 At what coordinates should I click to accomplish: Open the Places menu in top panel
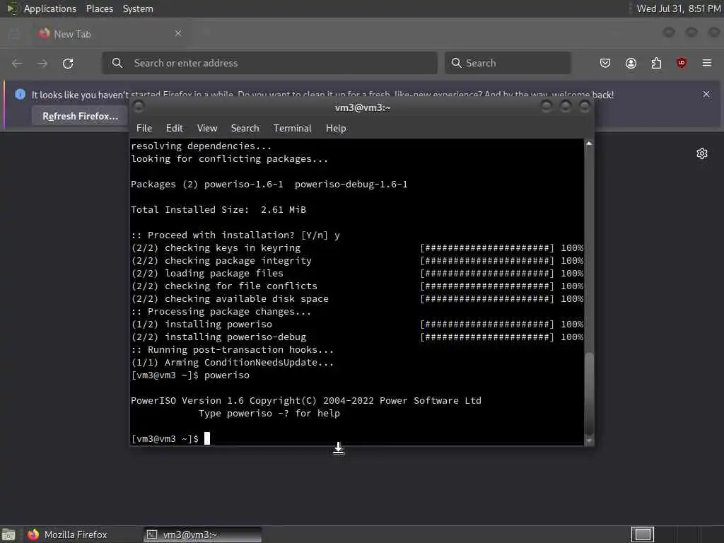99,8
